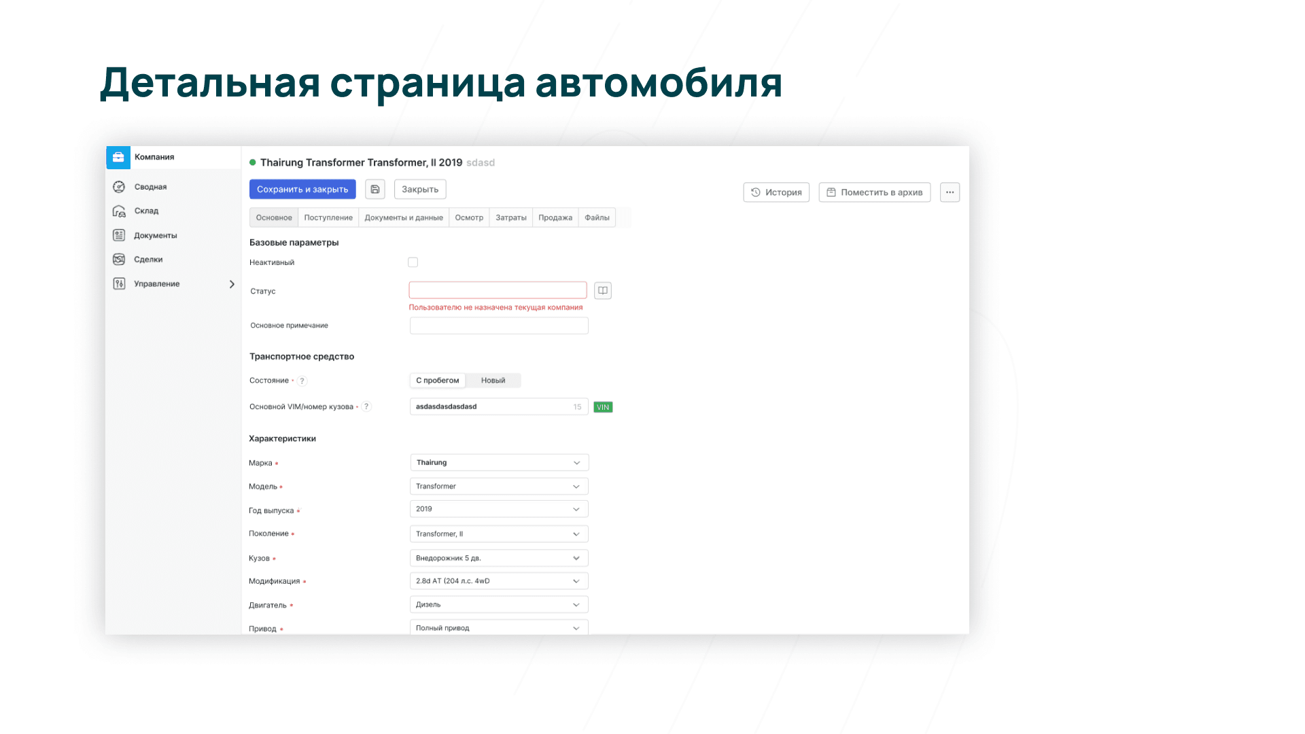Click the Компания briefcase icon
The height and width of the screenshot is (734, 1305).
click(x=118, y=157)
